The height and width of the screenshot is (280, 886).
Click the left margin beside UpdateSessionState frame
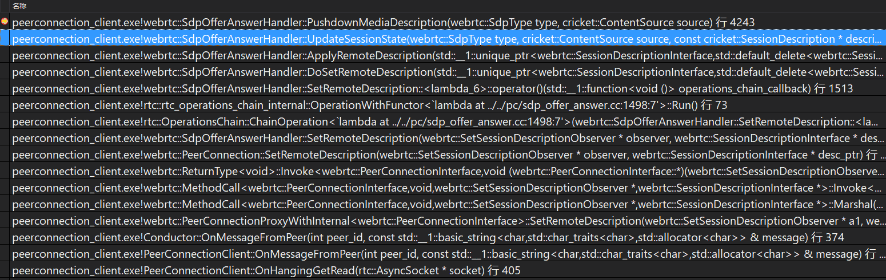pyautogui.click(x=5, y=39)
